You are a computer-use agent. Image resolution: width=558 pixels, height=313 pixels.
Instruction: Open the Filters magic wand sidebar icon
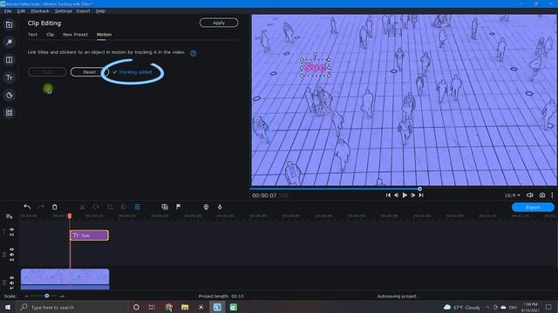[x=10, y=43]
